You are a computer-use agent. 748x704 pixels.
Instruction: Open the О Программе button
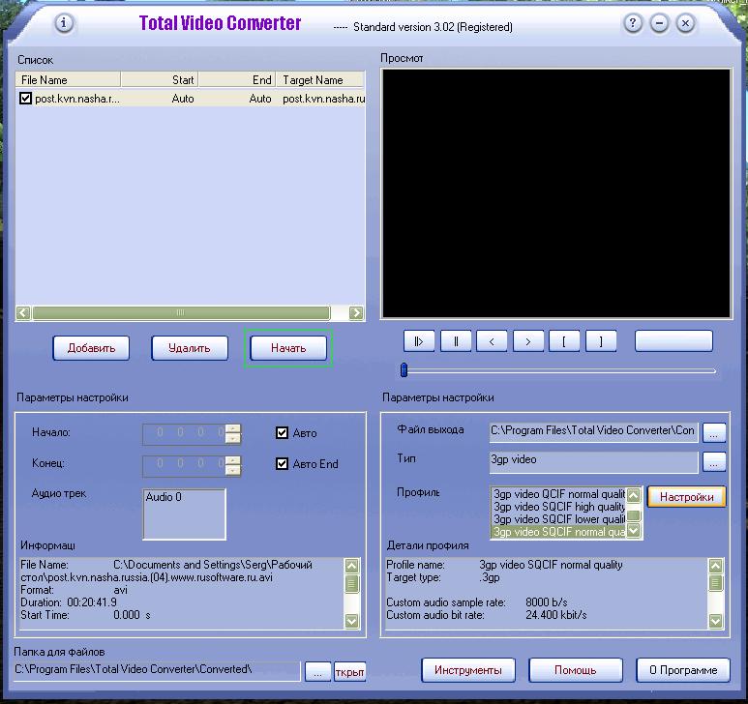tap(683, 670)
